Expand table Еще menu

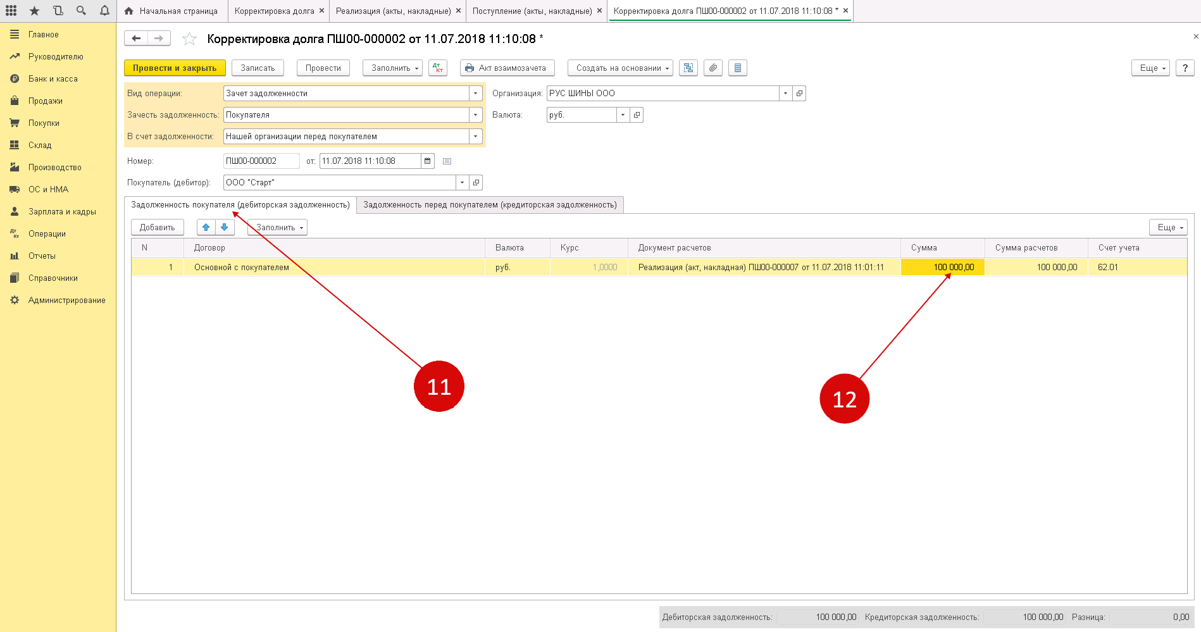click(1168, 228)
